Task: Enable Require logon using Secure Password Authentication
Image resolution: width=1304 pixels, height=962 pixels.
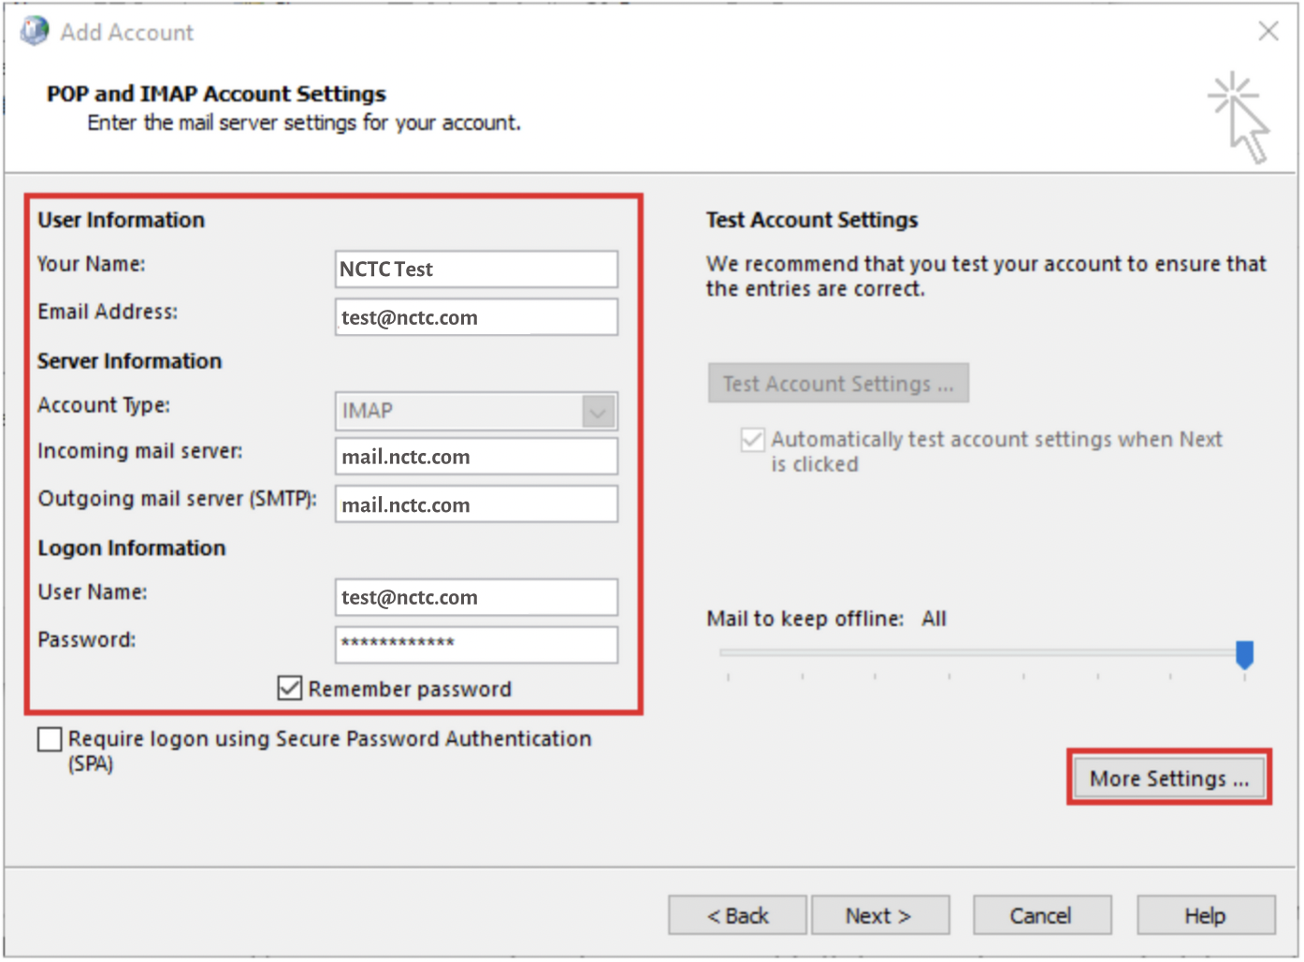Action: pos(49,739)
